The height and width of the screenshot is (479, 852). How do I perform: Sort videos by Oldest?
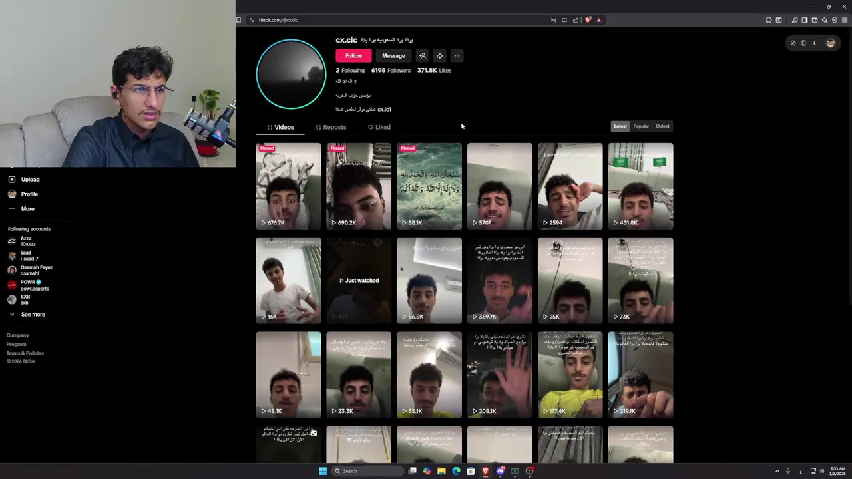point(662,126)
